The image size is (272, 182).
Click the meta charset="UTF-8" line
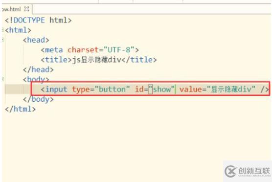90,50
